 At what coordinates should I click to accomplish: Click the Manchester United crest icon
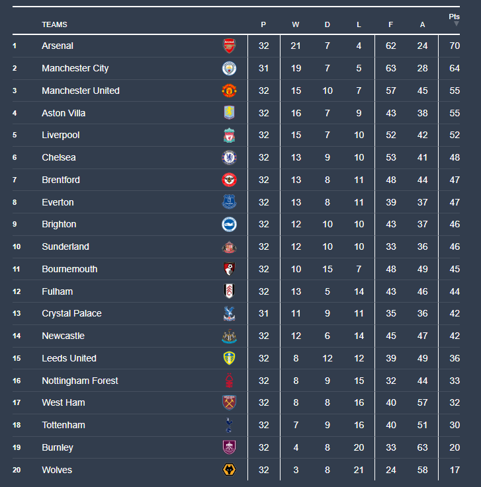[x=229, y=91]
